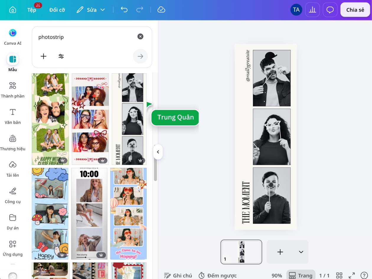Select the page 1 thumbnail
The image size is (372, 279).
click(241, 252)
